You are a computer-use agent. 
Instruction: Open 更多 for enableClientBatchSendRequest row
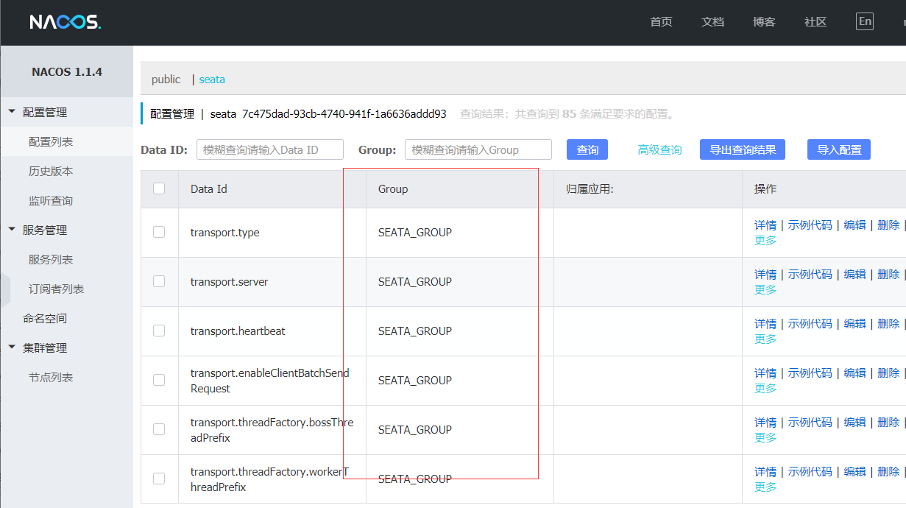pyautogui.click(x=765, y=388)
